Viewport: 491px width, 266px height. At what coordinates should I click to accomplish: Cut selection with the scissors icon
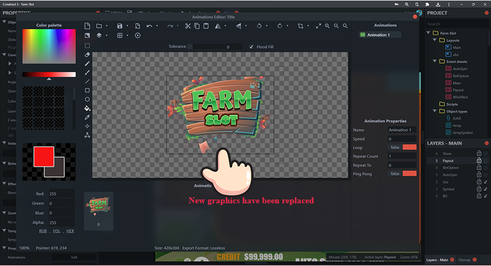(188, 26)
